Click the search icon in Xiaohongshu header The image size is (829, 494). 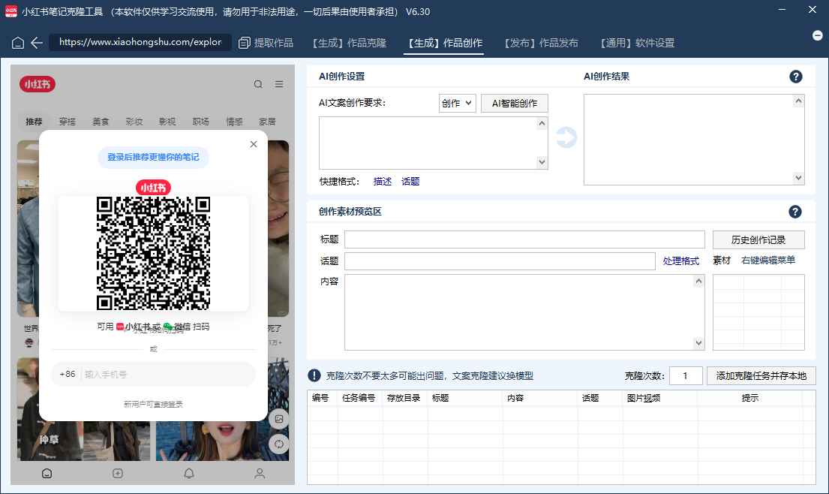pos(258,84)
